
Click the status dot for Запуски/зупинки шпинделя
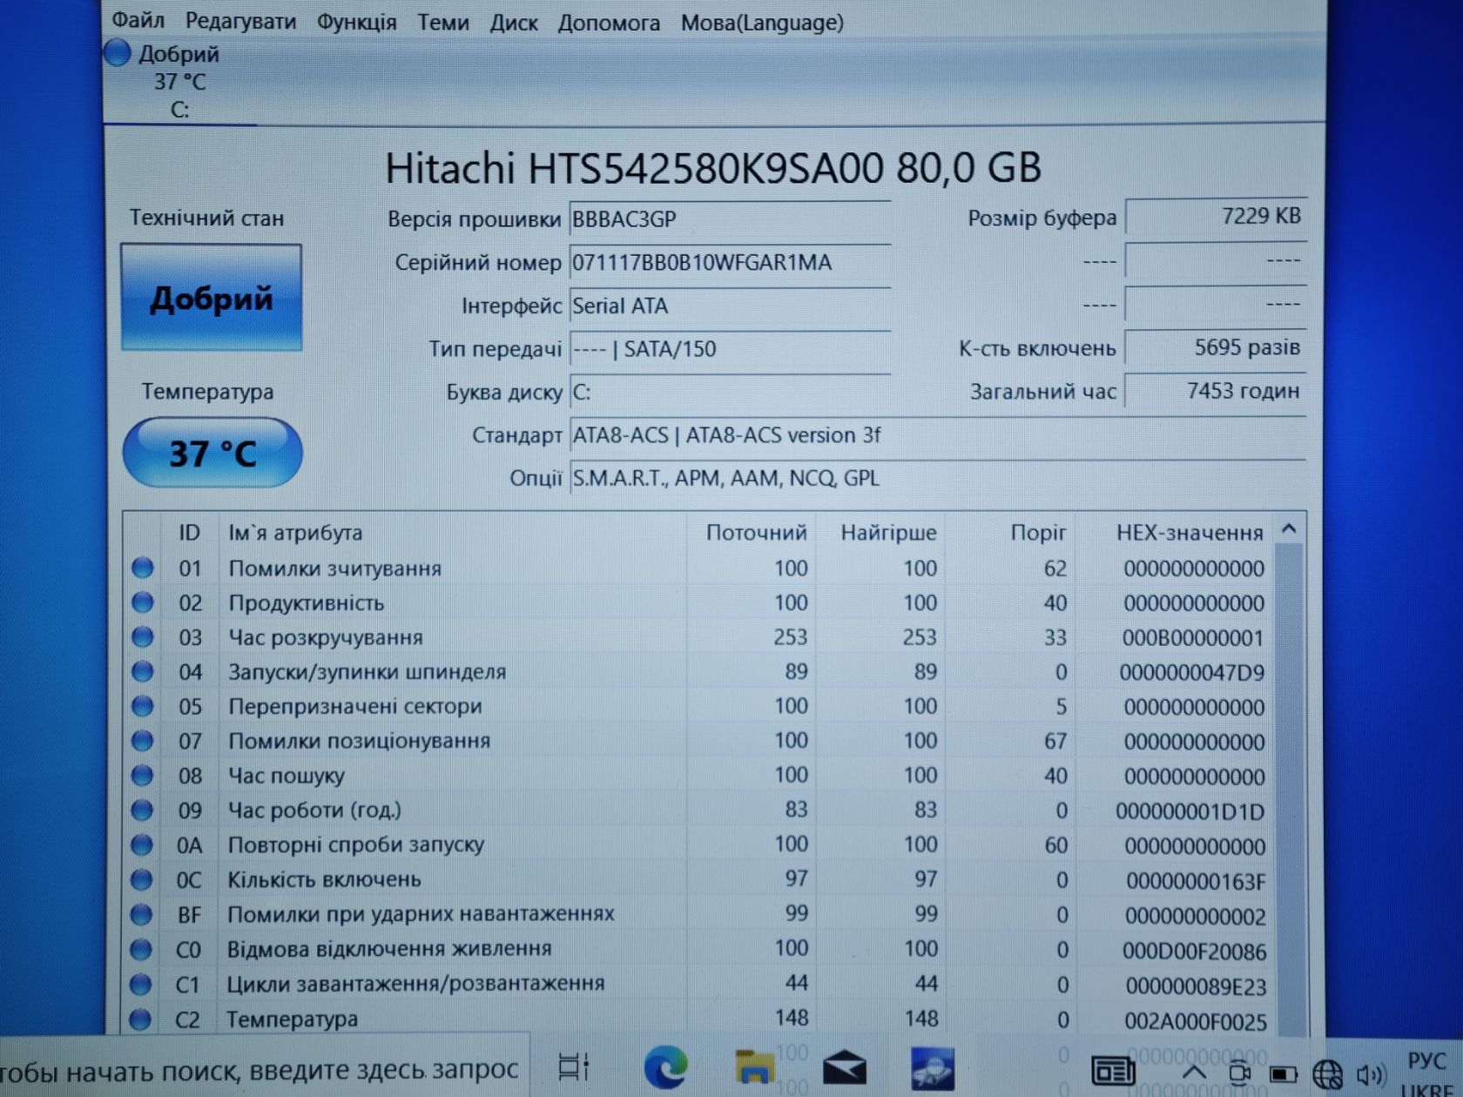pyautogui.click(x=143, y=672)
